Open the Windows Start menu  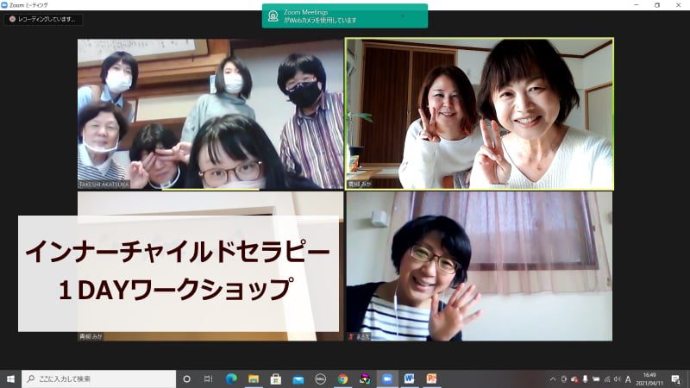pos(10,379)
